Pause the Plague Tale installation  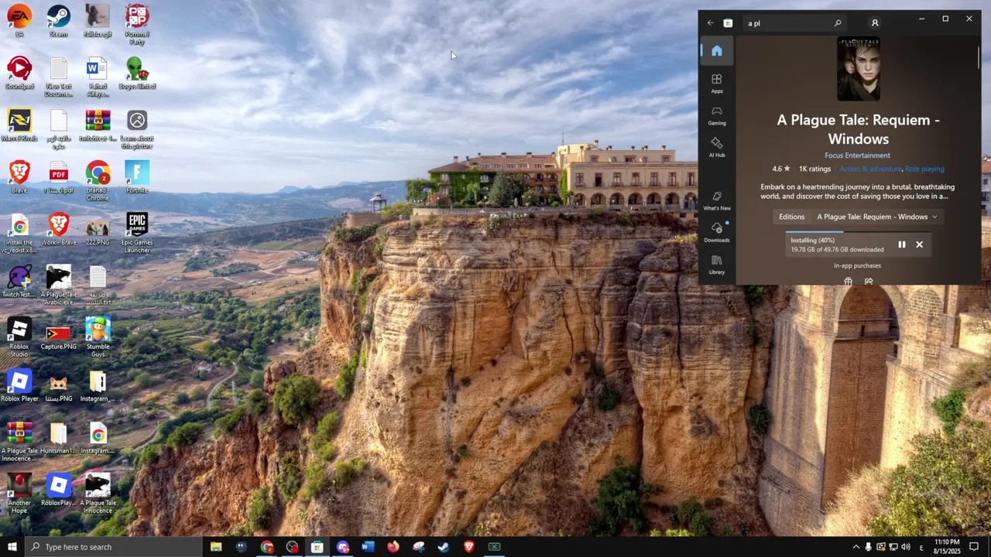coord(901,244)
